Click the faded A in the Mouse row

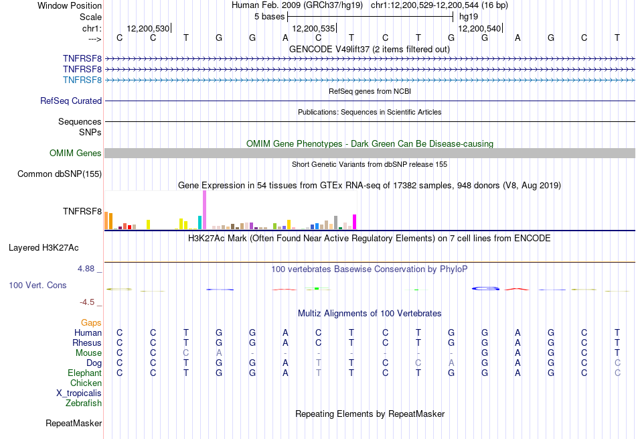pos(219,353)
